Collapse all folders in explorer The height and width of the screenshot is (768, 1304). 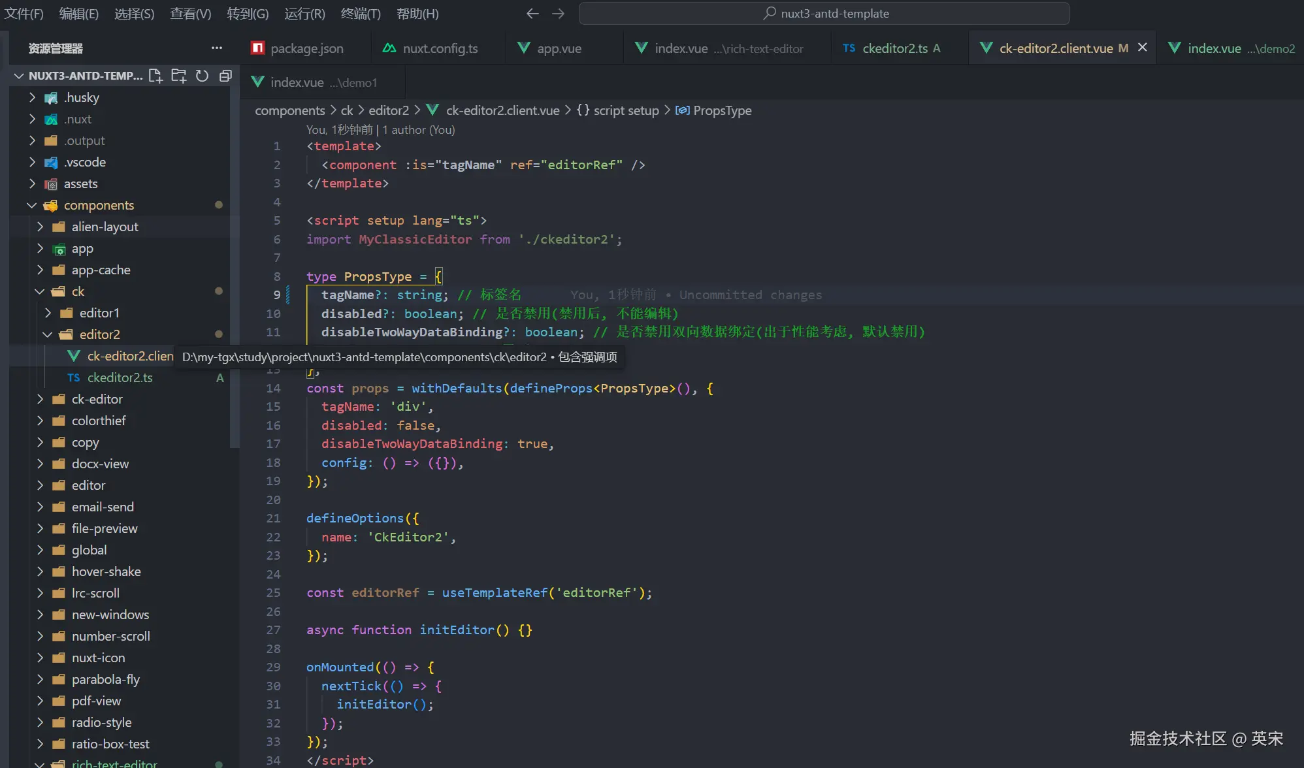point(225,76)
